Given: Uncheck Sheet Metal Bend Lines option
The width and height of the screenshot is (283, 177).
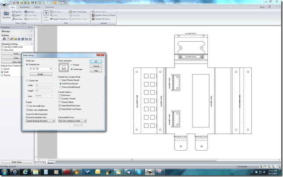Looking at the screenshot, I should (60, 106).
